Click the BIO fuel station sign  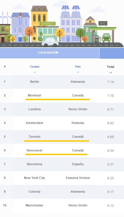tap(103, 23)
